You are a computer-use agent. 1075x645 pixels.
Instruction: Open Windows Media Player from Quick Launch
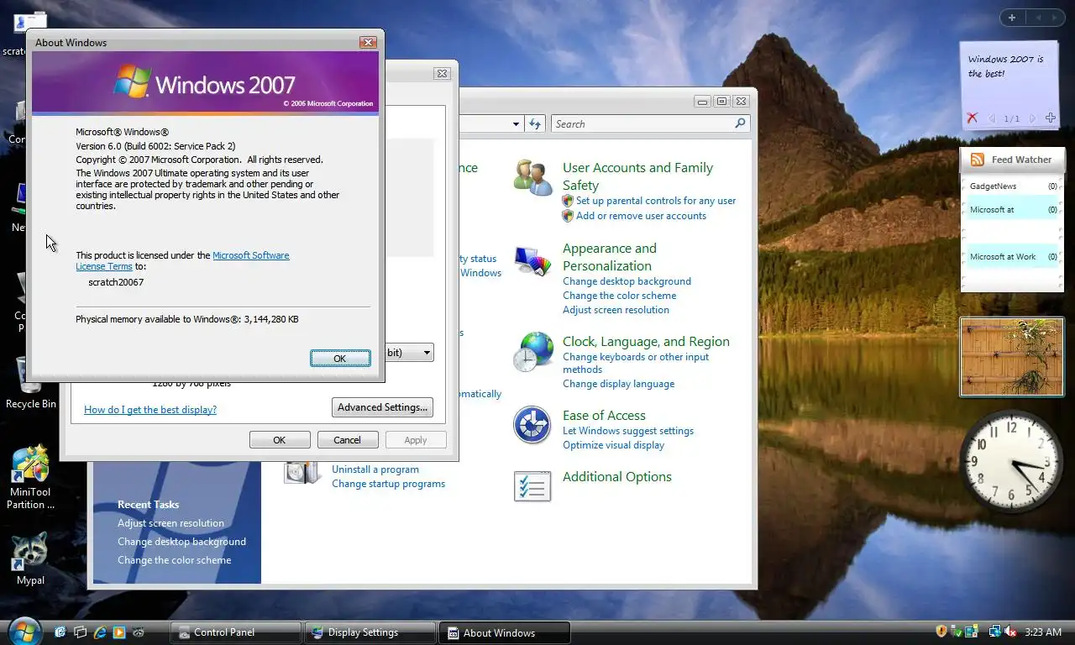click(x=119, y=632)
